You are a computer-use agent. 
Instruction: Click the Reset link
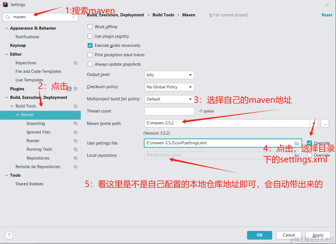[x=327, y=15]
